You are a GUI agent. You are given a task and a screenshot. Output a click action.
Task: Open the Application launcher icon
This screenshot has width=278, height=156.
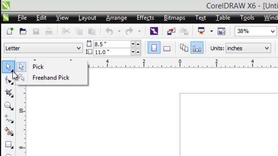click(201, 31)
